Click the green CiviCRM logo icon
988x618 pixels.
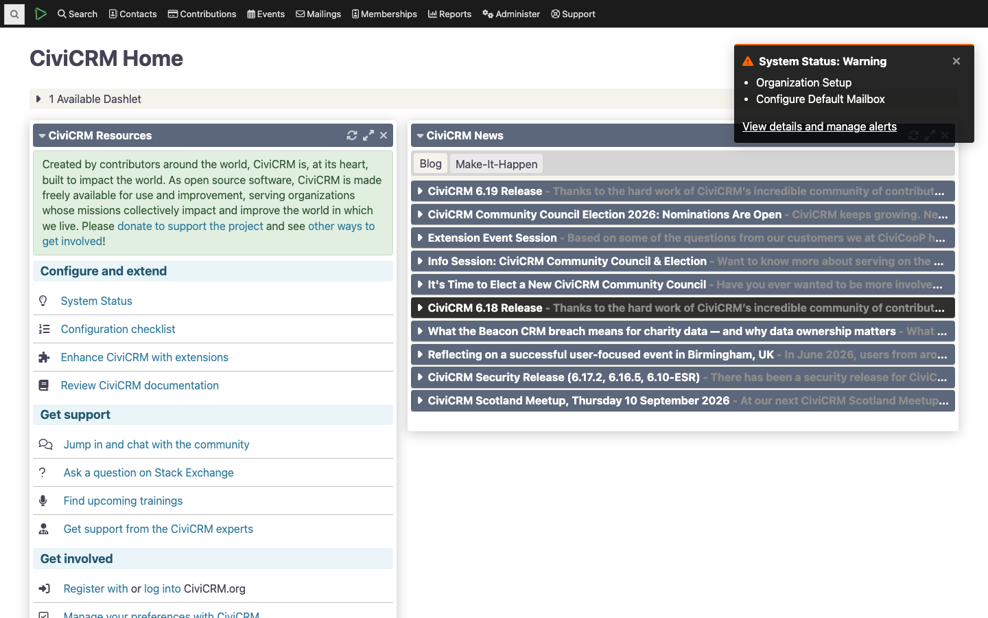(41, 14)
